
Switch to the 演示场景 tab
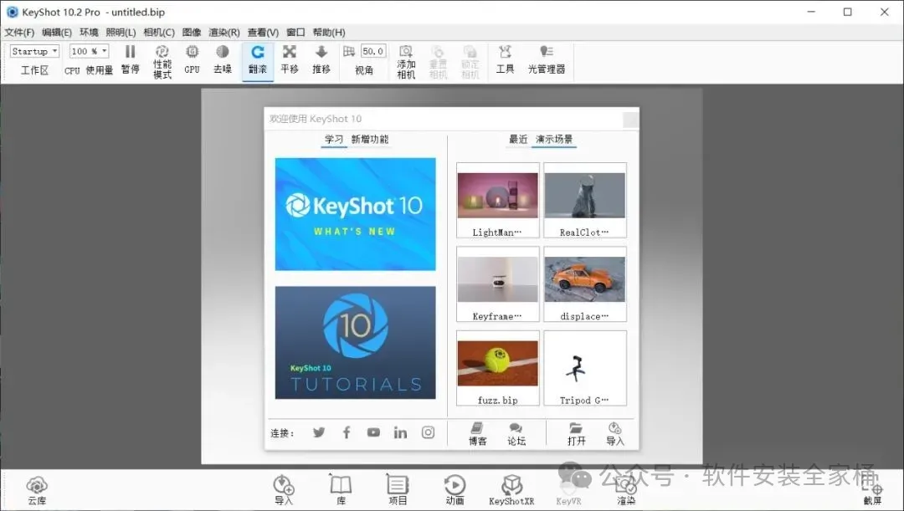(554, 140)
